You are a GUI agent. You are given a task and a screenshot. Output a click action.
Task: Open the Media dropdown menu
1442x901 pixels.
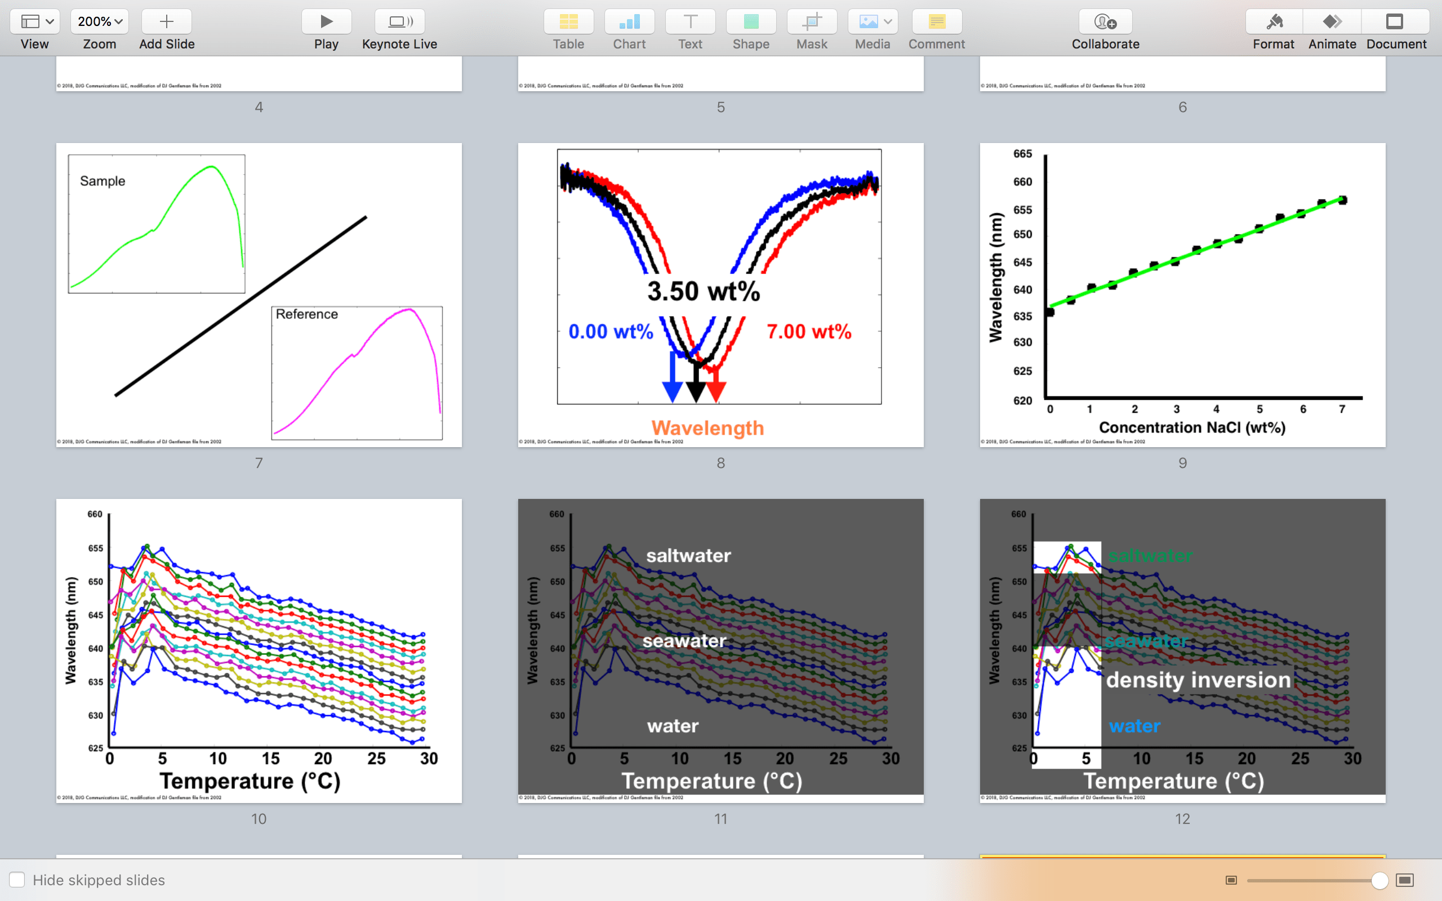pos(873,22)
